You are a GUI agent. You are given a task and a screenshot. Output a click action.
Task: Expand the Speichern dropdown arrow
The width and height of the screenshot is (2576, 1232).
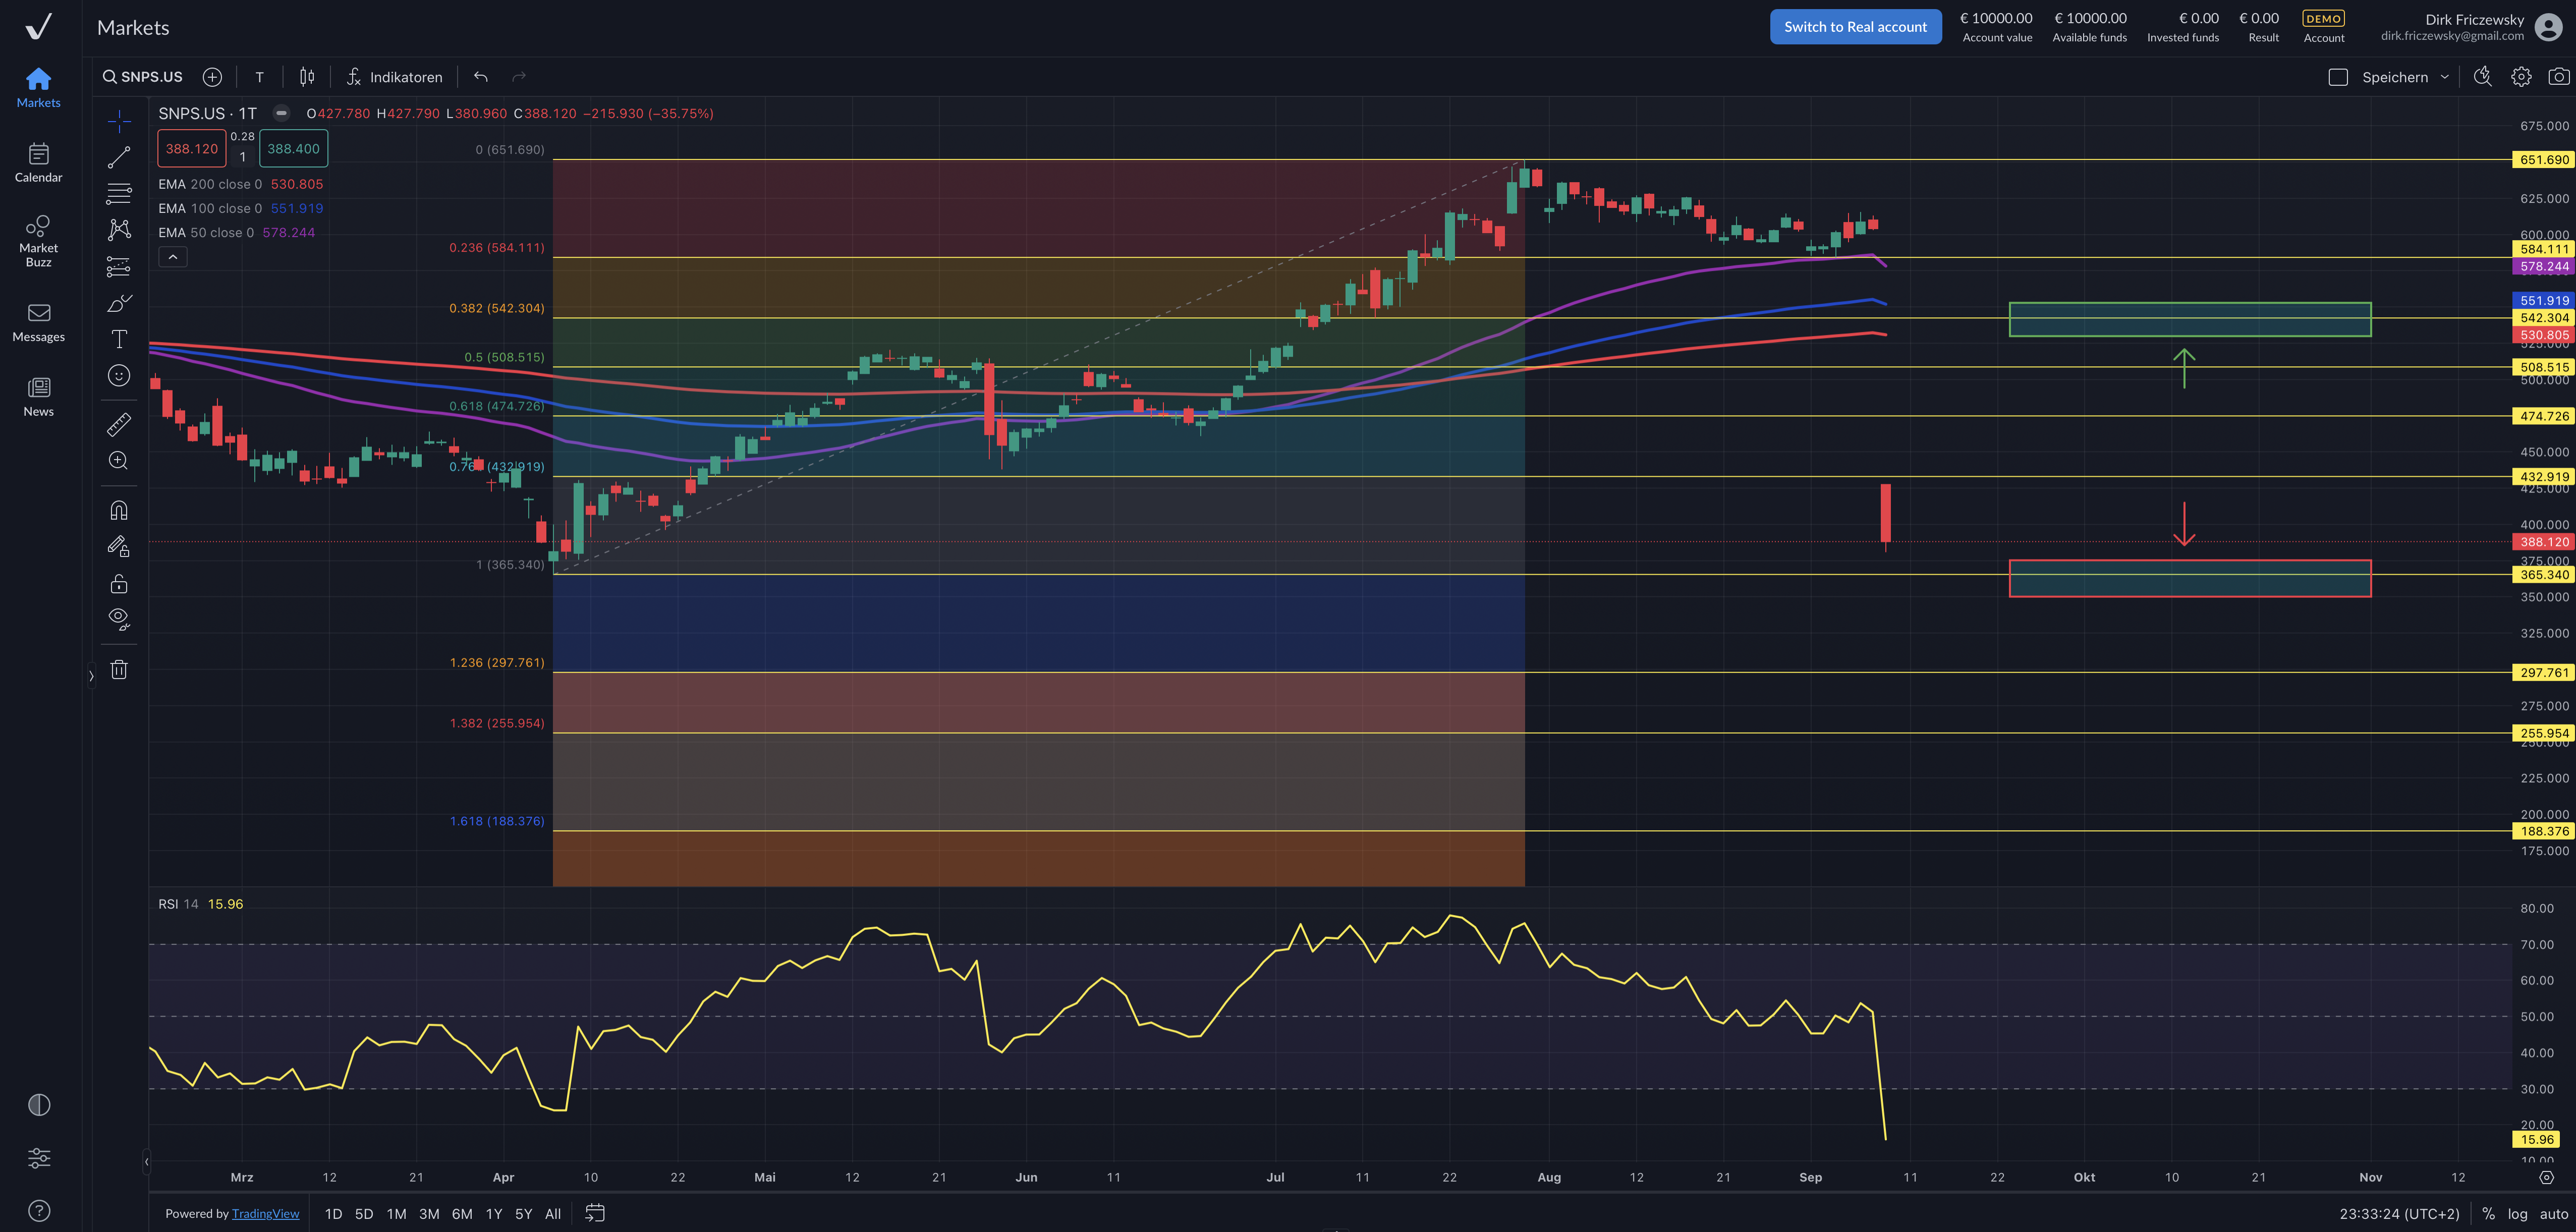2445,77
